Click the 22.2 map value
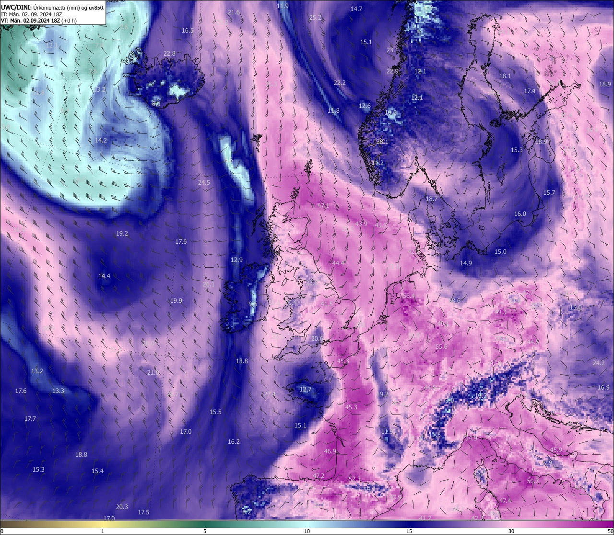 point(340,83)
